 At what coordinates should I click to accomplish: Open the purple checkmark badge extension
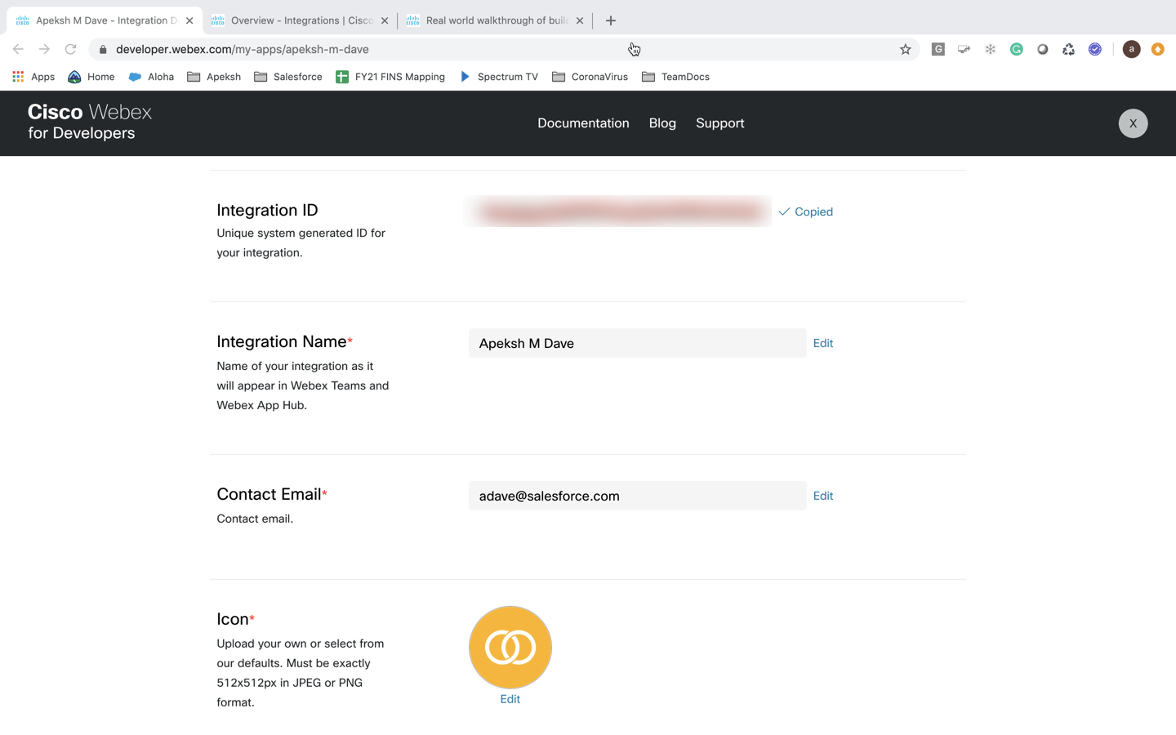point(1094,49)
